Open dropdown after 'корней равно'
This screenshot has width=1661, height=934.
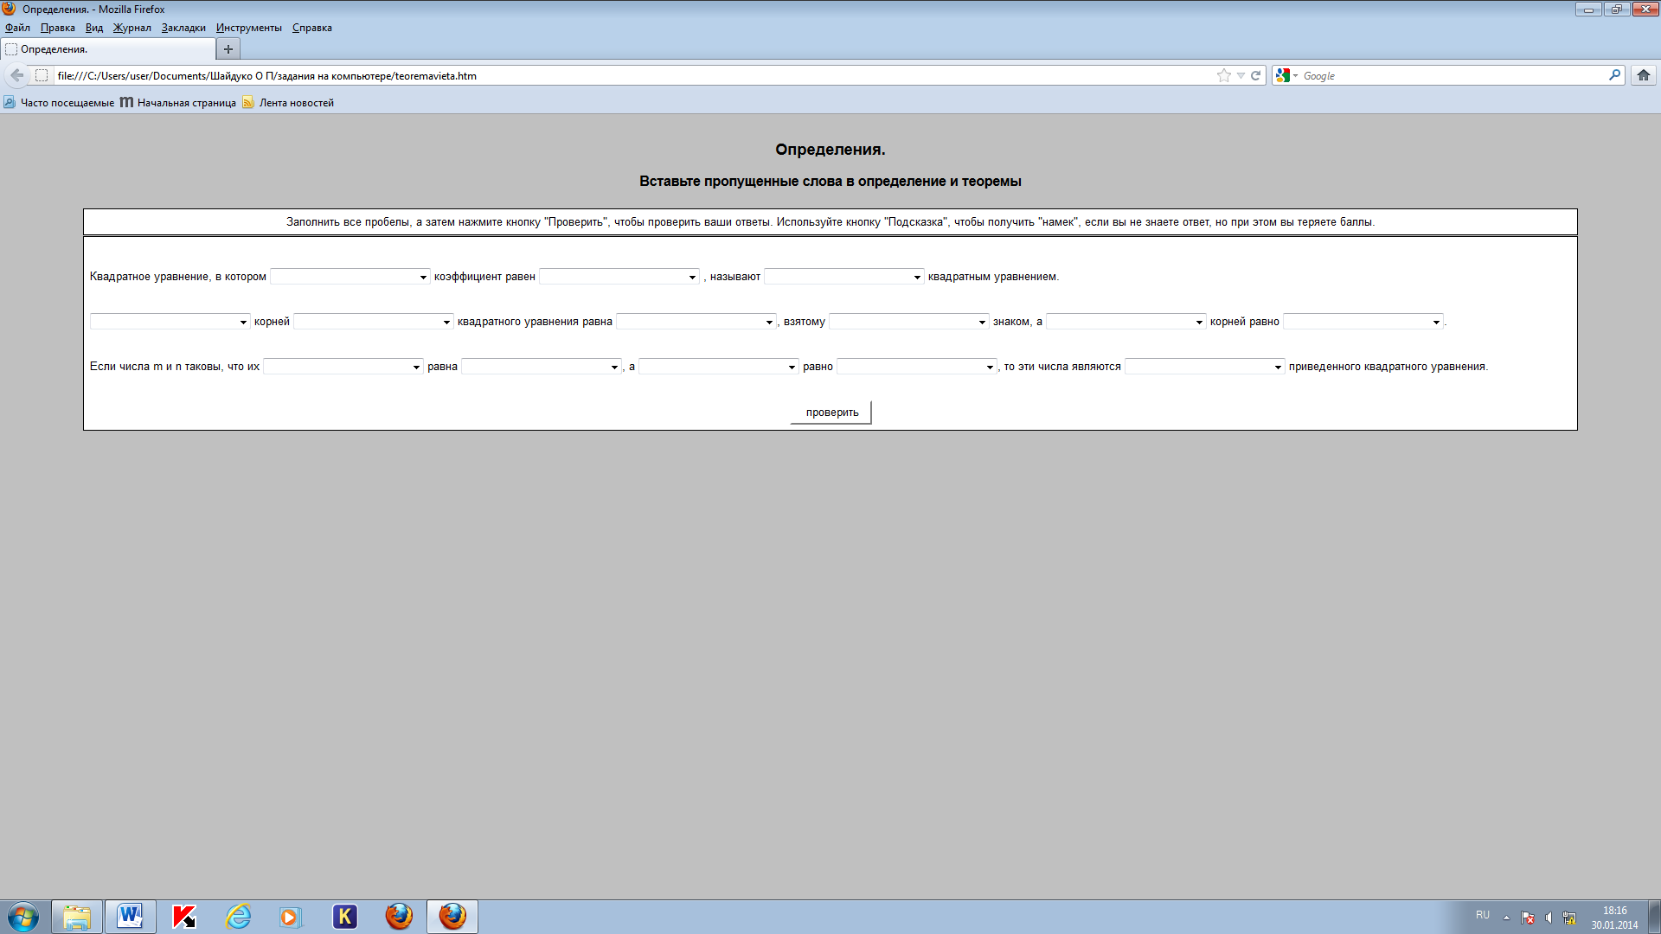coord(1363,322)
